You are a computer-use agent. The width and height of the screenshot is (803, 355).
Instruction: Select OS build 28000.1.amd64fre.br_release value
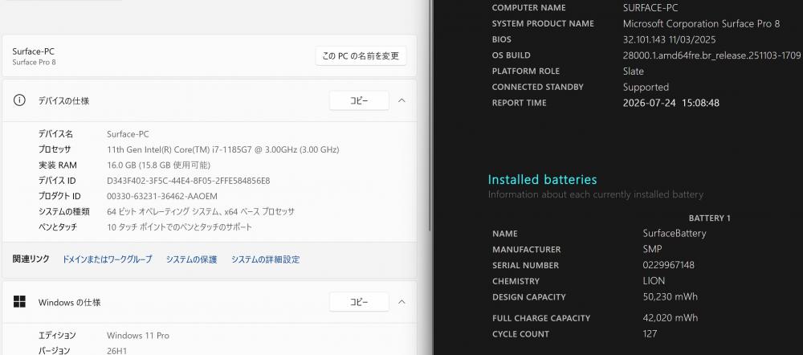tap(711, 55)
